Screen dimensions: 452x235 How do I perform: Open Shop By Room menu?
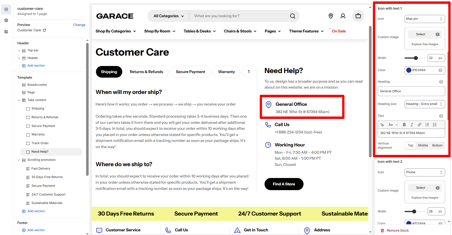tap(160, 31)
